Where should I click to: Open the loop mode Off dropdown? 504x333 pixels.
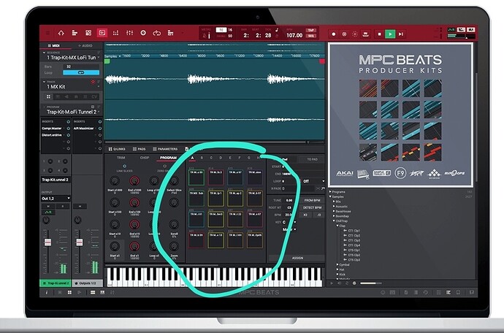coord(313,181)
